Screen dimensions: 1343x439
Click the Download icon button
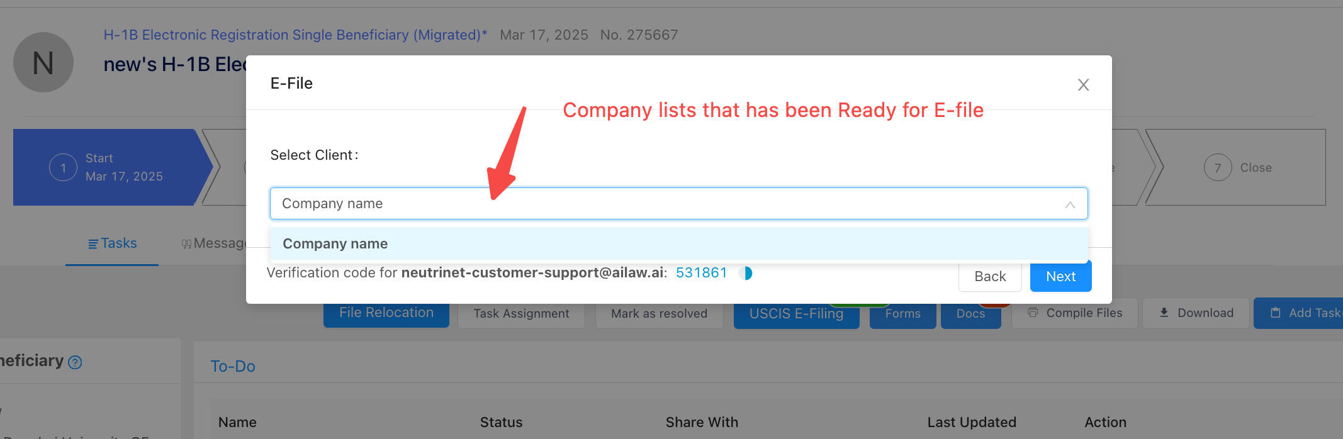click(1164, 313)
